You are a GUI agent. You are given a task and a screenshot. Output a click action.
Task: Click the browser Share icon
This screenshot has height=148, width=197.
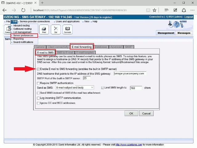184,10
